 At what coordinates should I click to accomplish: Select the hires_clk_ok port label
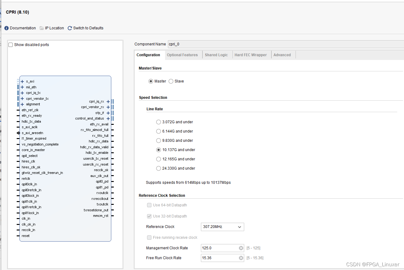click(31, 167)
